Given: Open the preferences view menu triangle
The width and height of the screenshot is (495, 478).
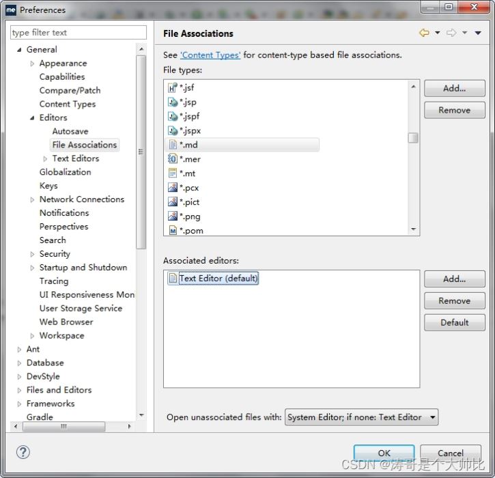Looking at the screenshot, I should 478,33.
